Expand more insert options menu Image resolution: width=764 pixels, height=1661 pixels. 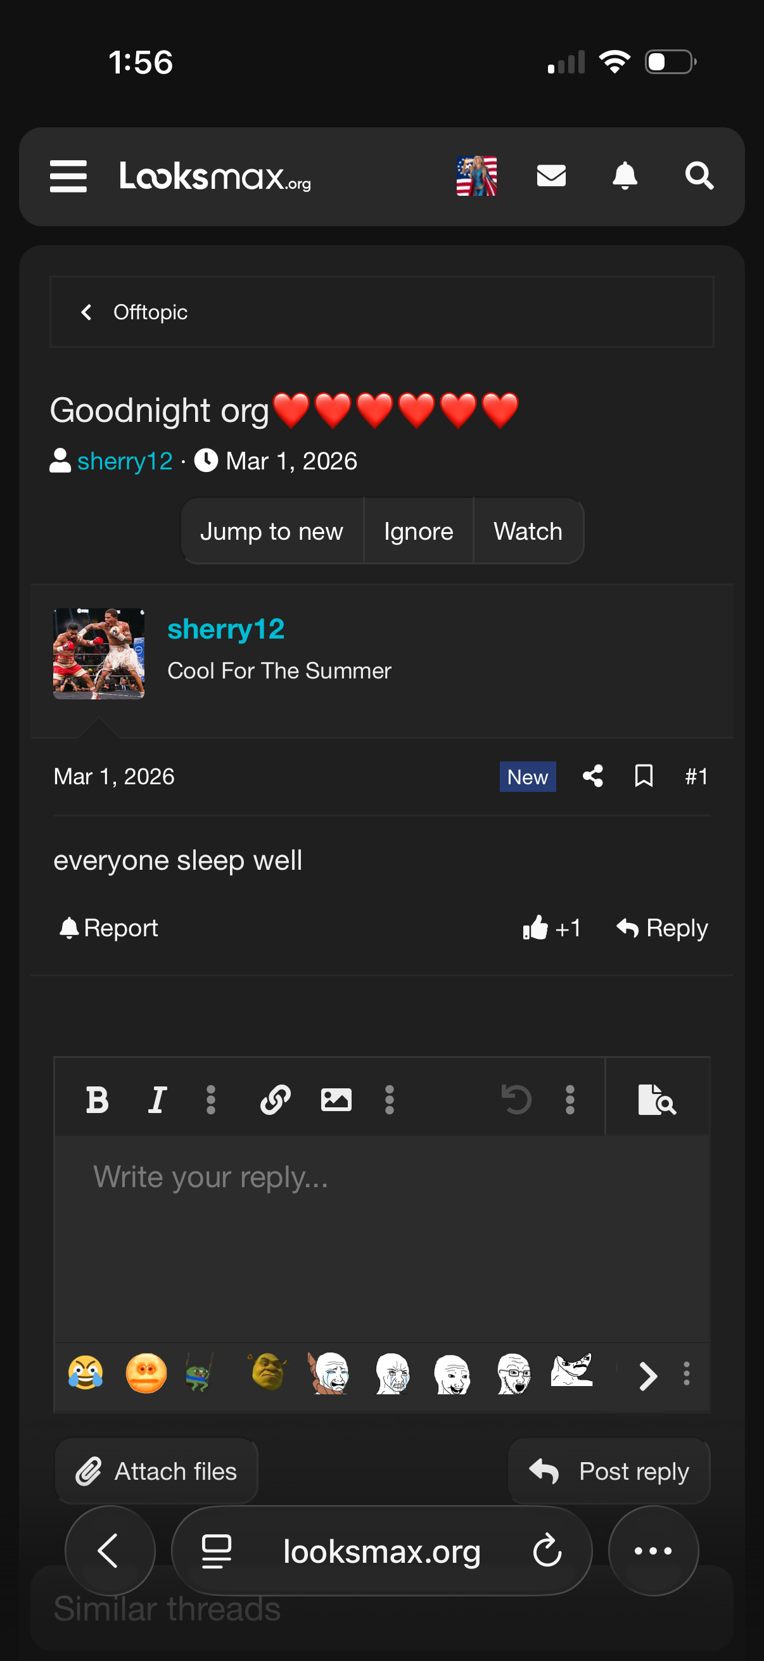pos(390,1099)
